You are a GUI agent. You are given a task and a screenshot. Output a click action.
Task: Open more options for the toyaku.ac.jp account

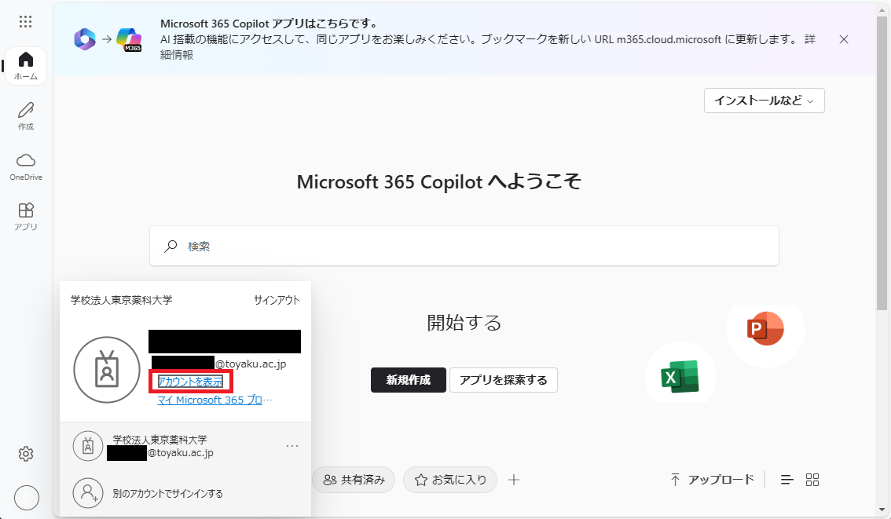(292, 445)
